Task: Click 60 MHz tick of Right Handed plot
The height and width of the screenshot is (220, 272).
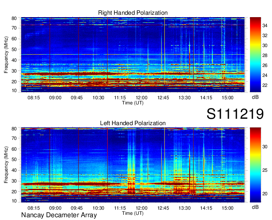Action: (x=14, y=39)
